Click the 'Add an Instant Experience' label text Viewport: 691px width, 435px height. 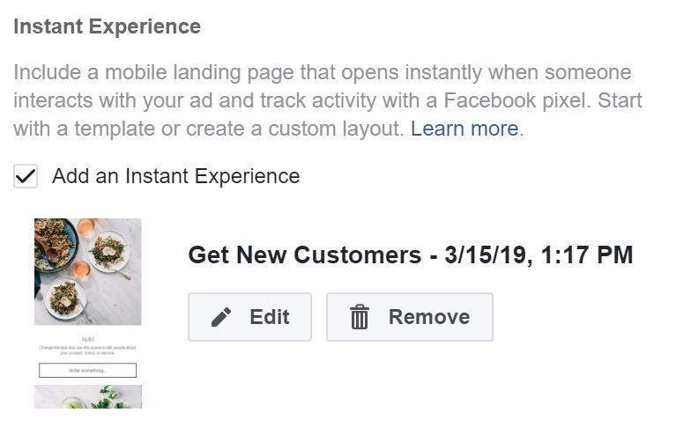click(x=175, y=176)
